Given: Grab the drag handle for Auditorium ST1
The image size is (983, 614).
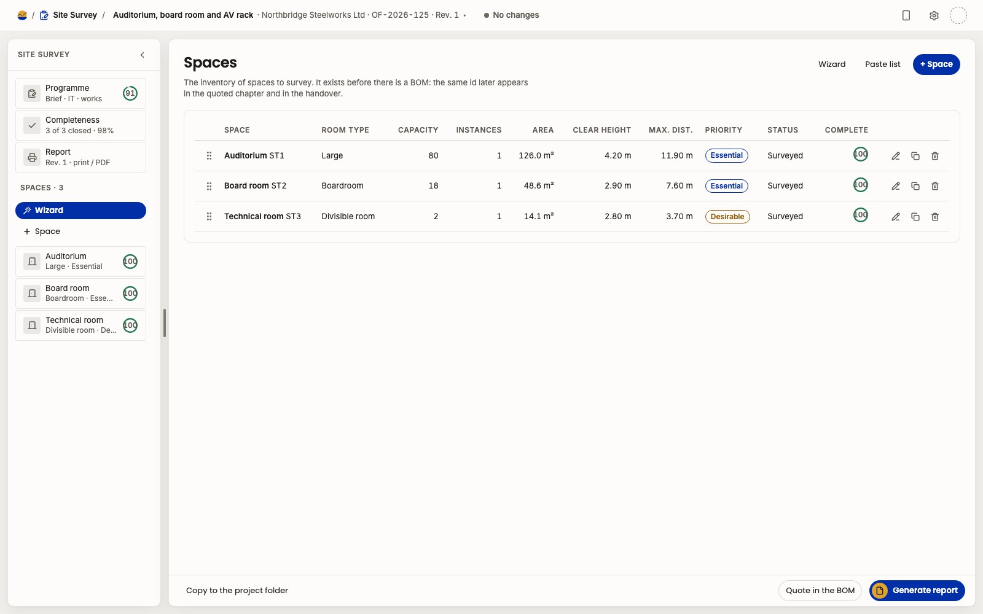Looking at the screenshot, I should tap(209, 156).
